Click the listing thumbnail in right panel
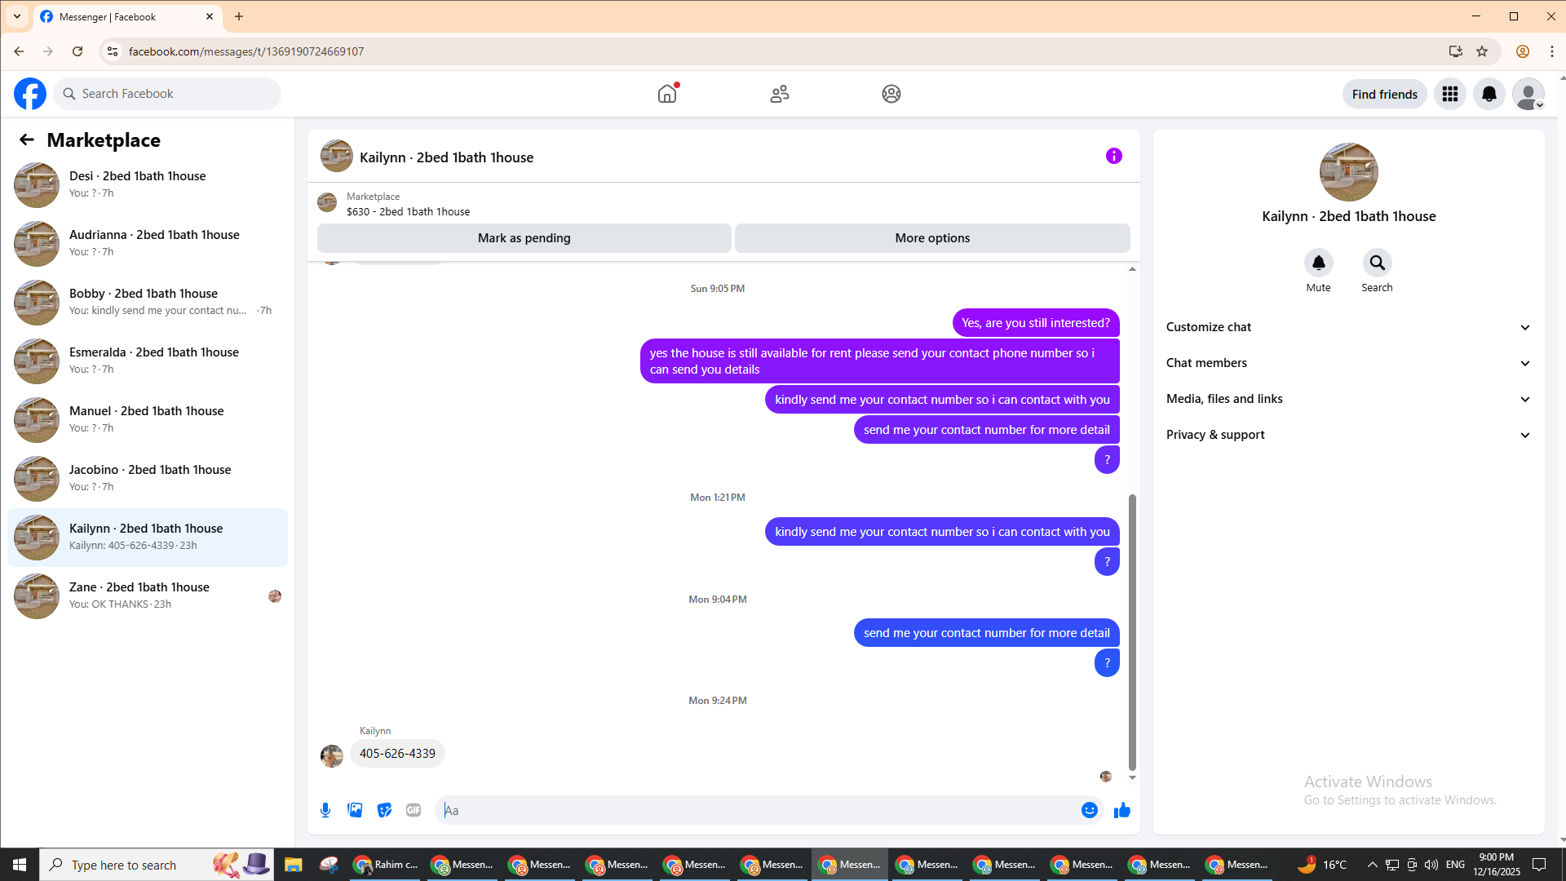The width and height of the screenshot is (1566, 881). (x=1349, y=172)
